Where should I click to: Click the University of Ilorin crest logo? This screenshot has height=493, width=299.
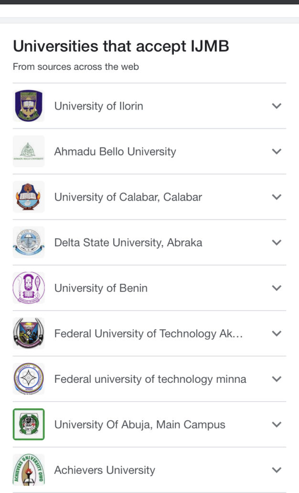(29, 106)
